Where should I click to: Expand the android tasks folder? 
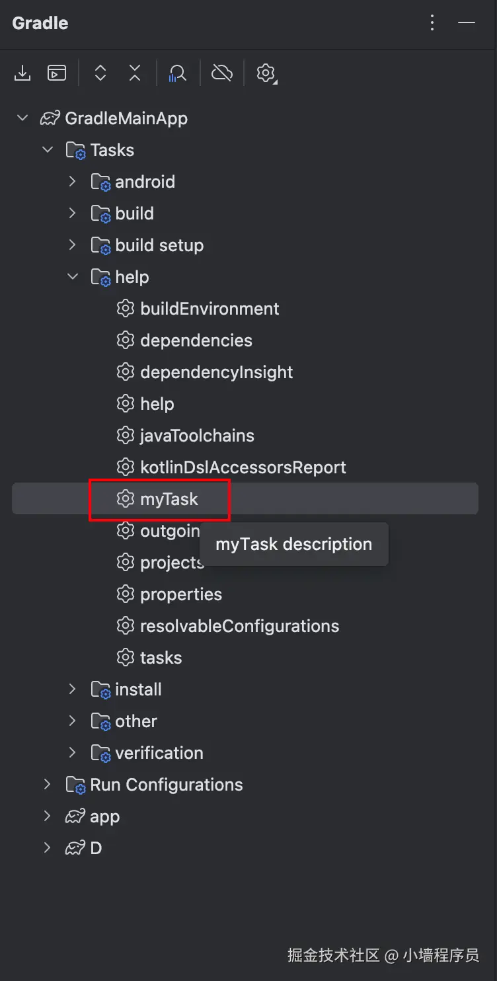[x=73, y=182]
